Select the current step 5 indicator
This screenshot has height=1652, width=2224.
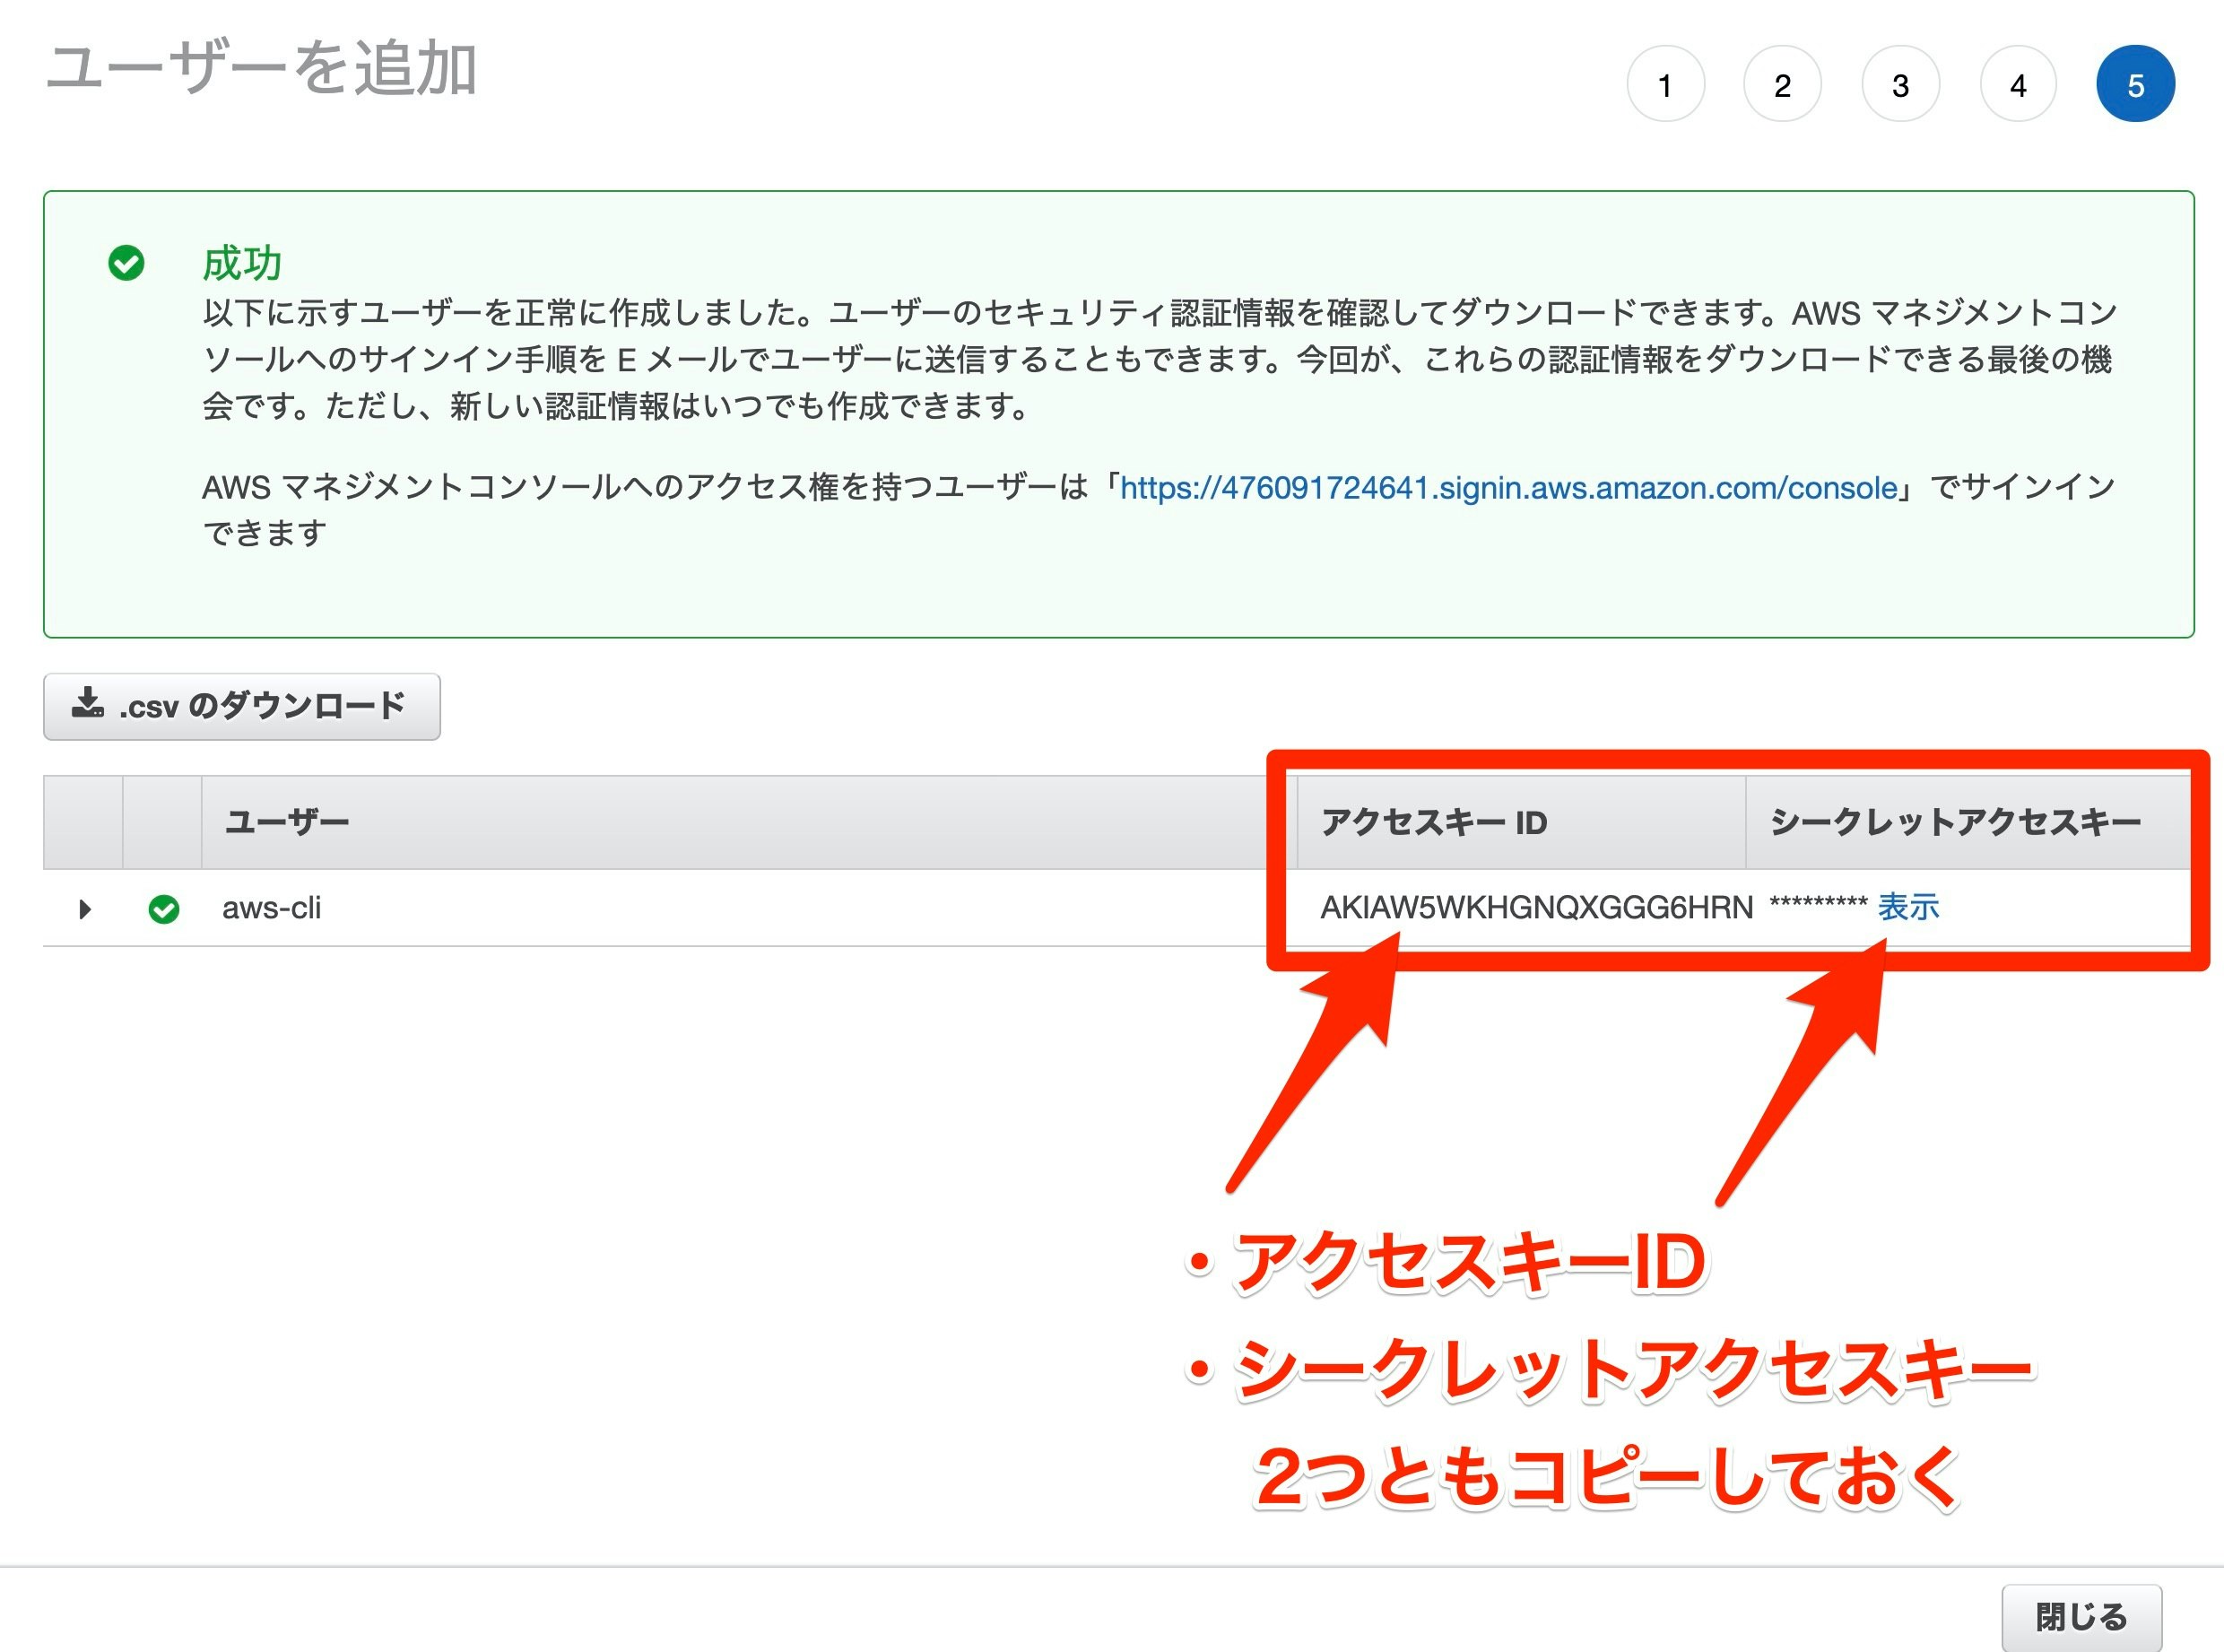click(x=2135, y=85)
